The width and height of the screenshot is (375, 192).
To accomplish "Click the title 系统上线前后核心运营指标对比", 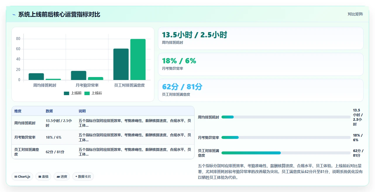I will pyautogui.click(x=59, y=14).
